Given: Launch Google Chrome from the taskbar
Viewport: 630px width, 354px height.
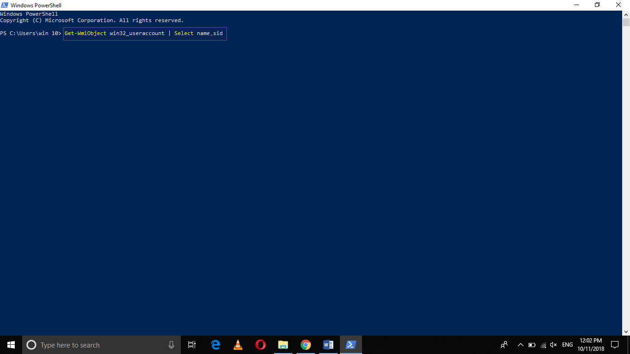Looking at the screenshot, I should pos(305,344).
